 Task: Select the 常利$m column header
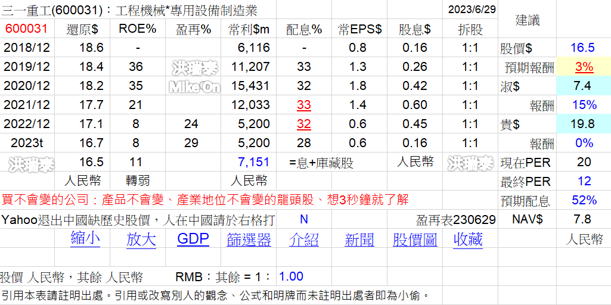[249, 29]
